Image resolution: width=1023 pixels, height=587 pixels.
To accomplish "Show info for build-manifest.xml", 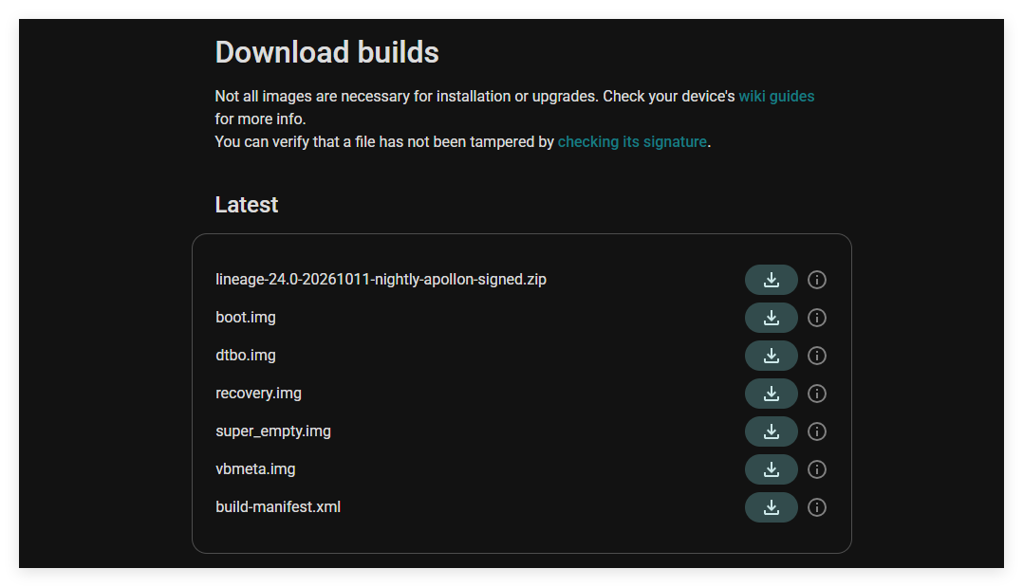I will click(x=817, y=506).
